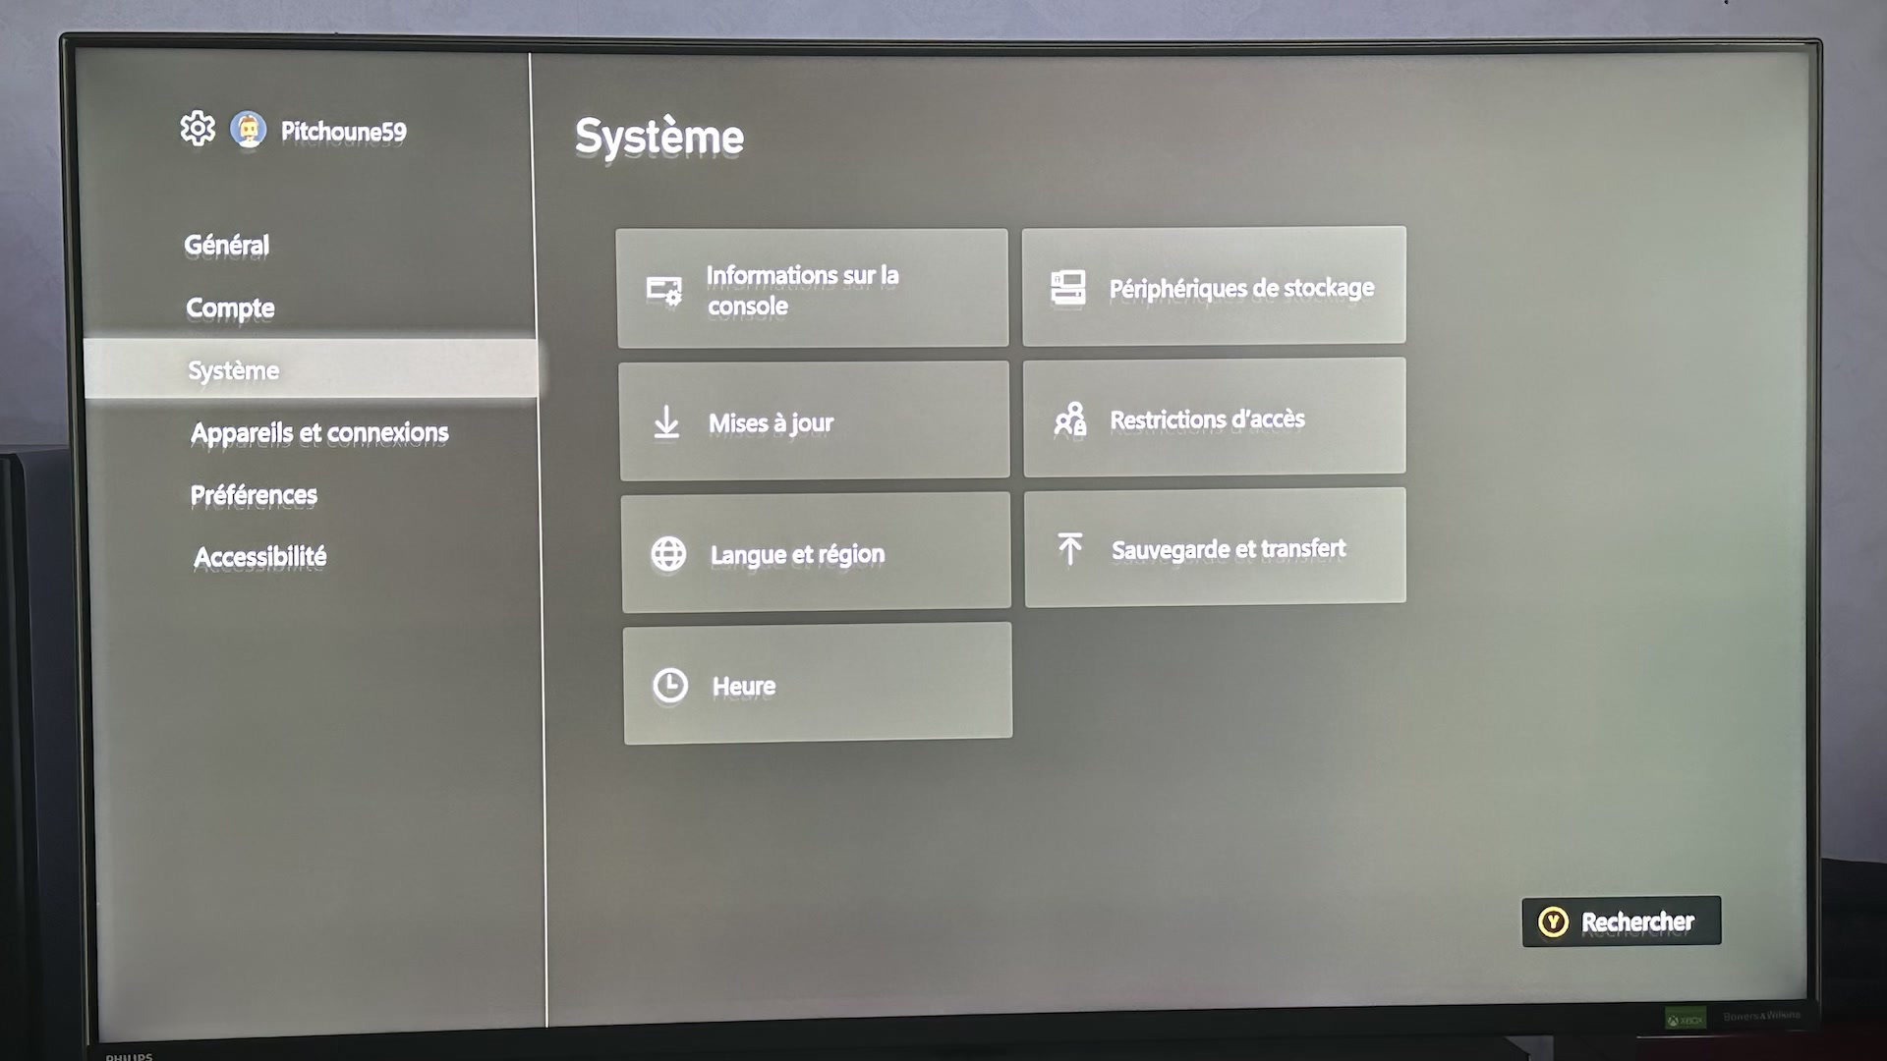Open Informations sur la console
The image size is (1887, 1061).
coord(811,284)
